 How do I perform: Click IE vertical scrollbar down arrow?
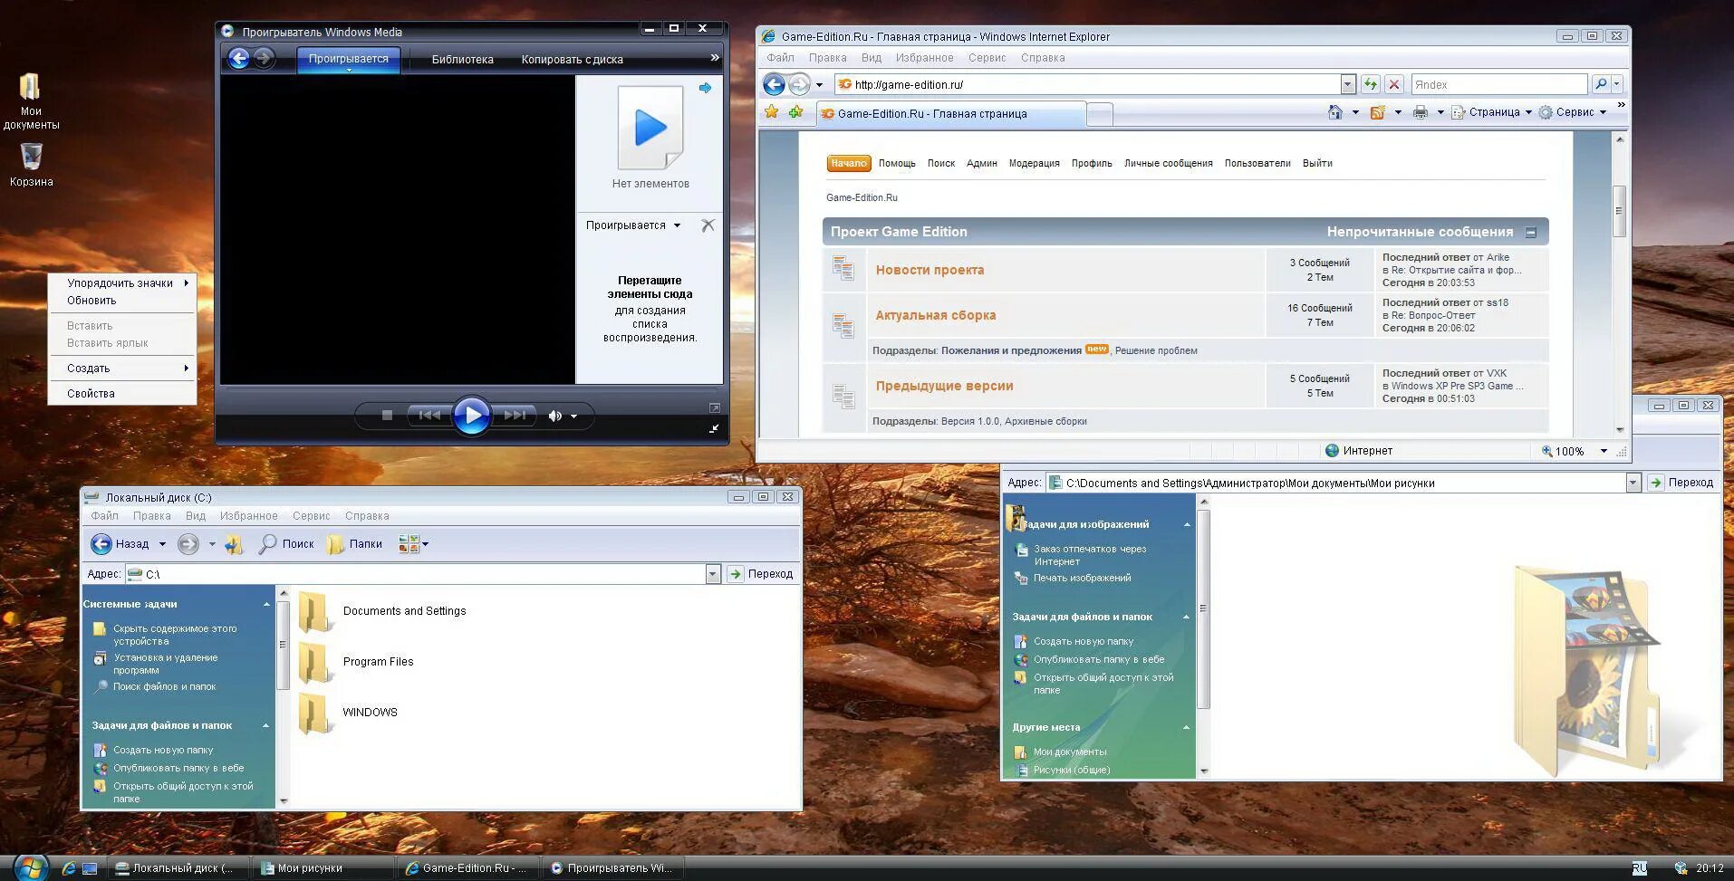click(x=1620, y=429)
